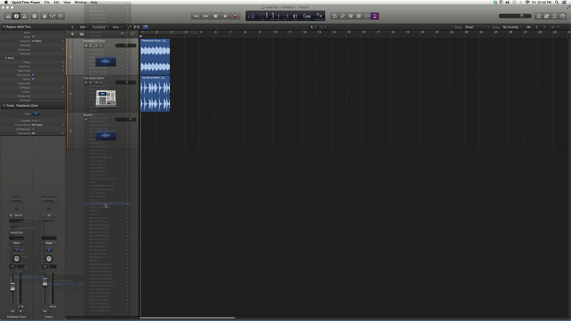Image resolution: width=571 pixels, height=321 pixels.
Task: Toggle the Loop checkbox
Action: [33, 37]
